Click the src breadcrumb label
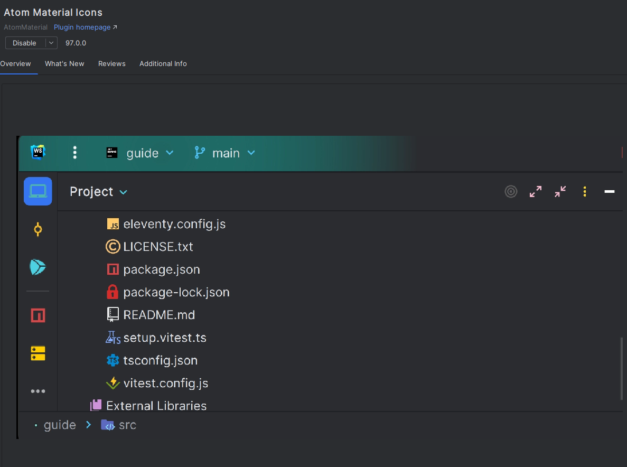627x467 pixels. point(127,425)
